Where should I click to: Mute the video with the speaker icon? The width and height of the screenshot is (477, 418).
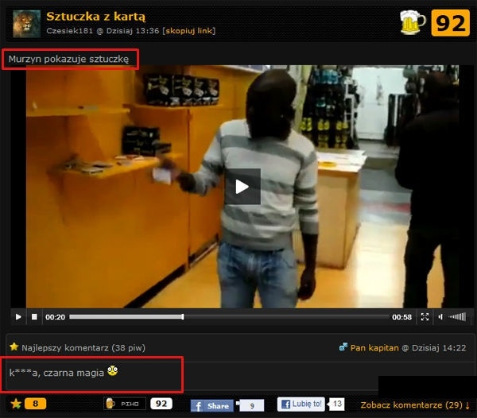point(440,317)
